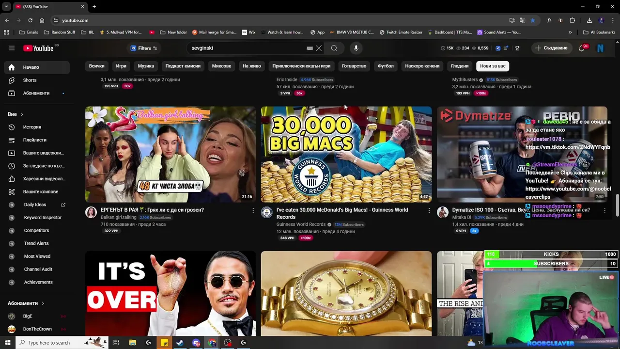The width and height of the screenshot is (620, 349).
Task: Open Channel Audit tool
Action: 37,269
